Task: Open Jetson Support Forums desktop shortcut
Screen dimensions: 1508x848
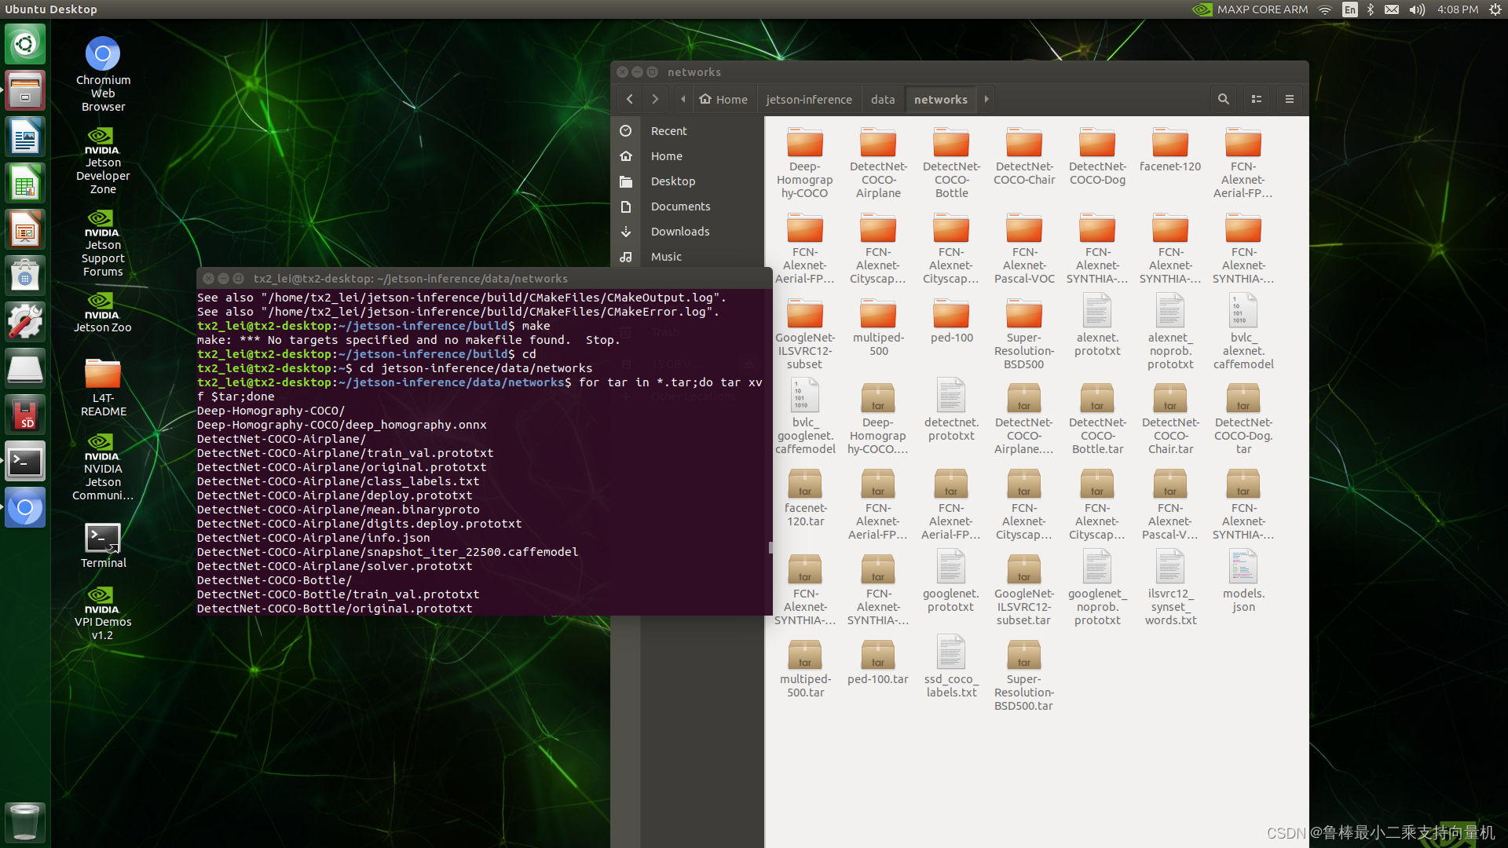Action: click(x=103, y=243)
